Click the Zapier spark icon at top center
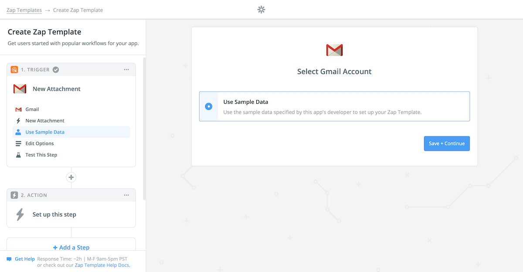The height and width of the screenshot is (272, 523). [261, 9]
